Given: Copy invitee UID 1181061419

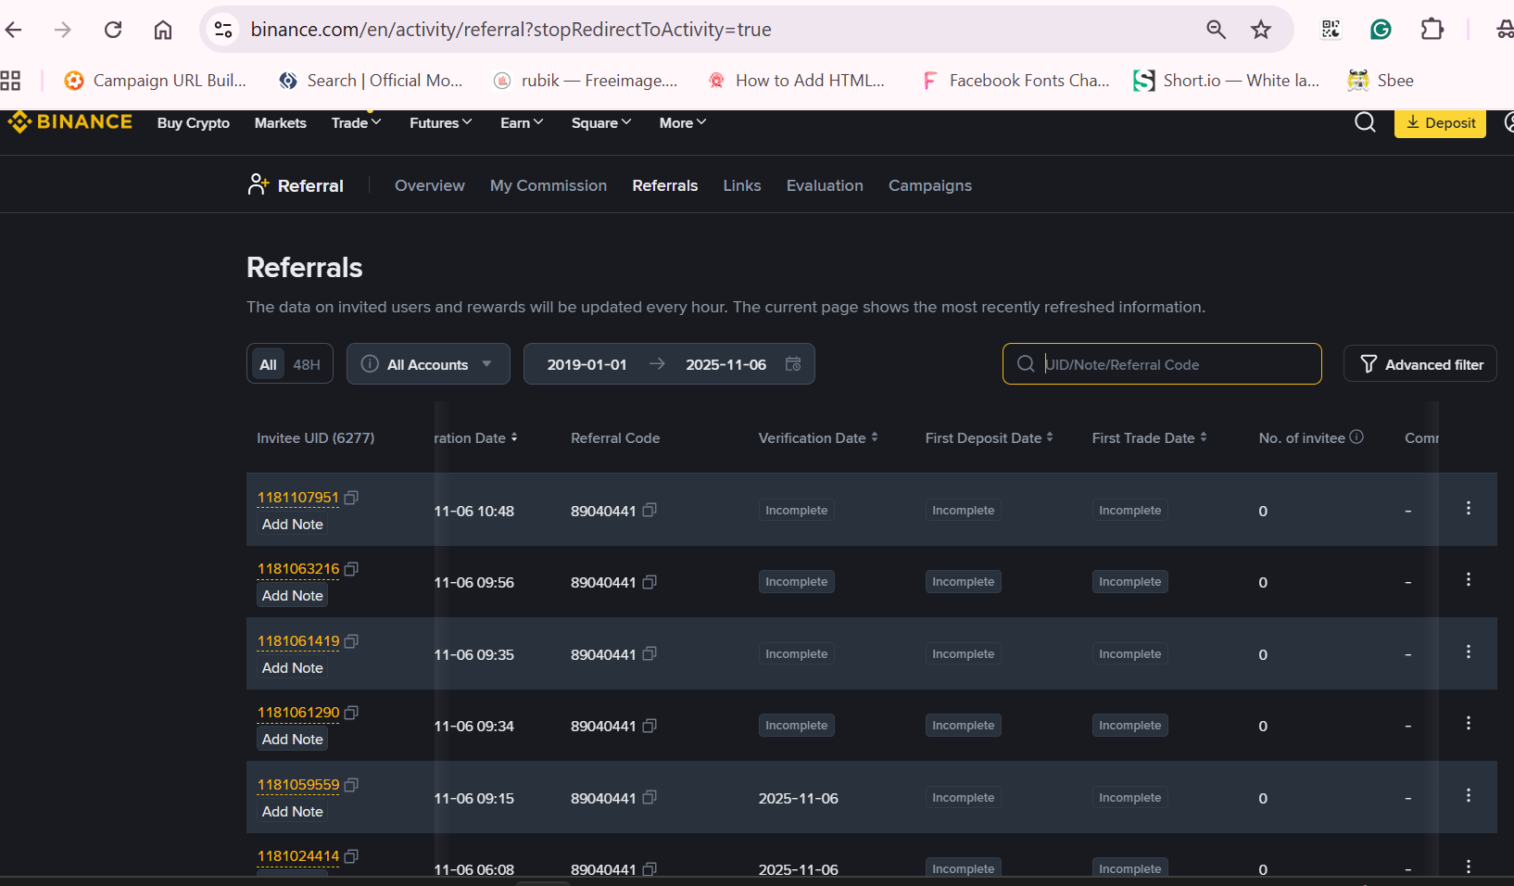Looking at the screenshot, I should click(351, 641).
